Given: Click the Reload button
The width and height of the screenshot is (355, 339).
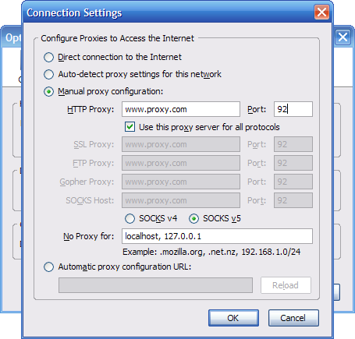Looking at the screenshot, I should click(286, 285).
